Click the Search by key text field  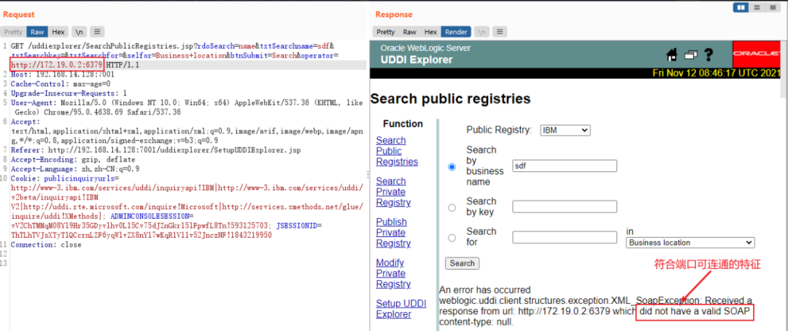[x=564, y=206]
